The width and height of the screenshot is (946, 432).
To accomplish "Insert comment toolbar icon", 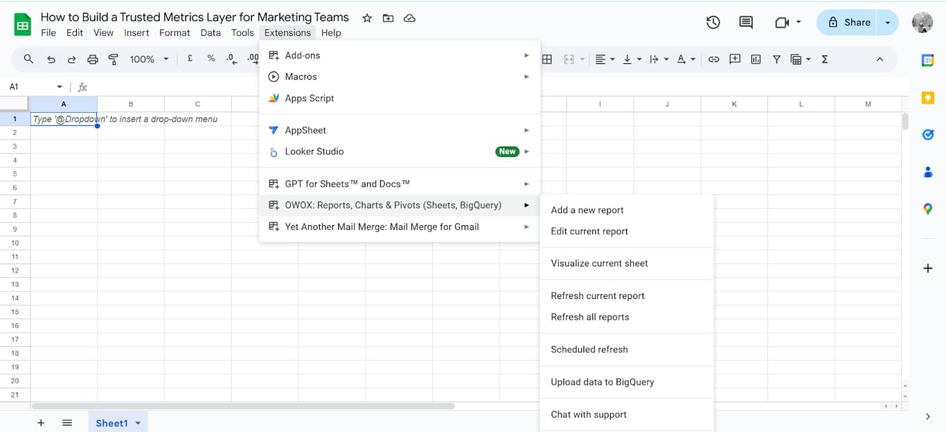I will (x=735, y=60).
